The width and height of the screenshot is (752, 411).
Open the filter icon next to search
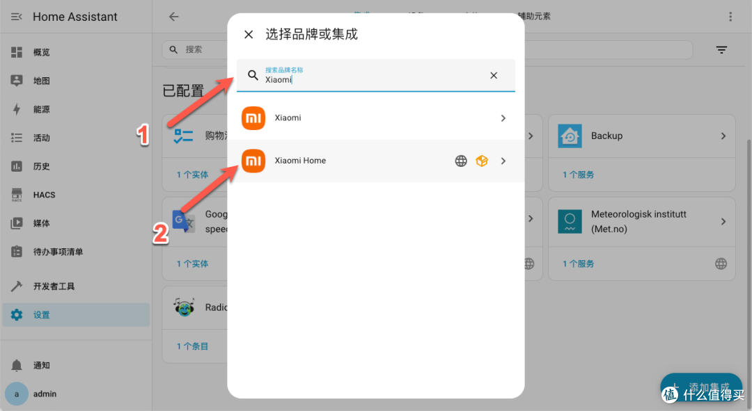(x=721, y=50)
